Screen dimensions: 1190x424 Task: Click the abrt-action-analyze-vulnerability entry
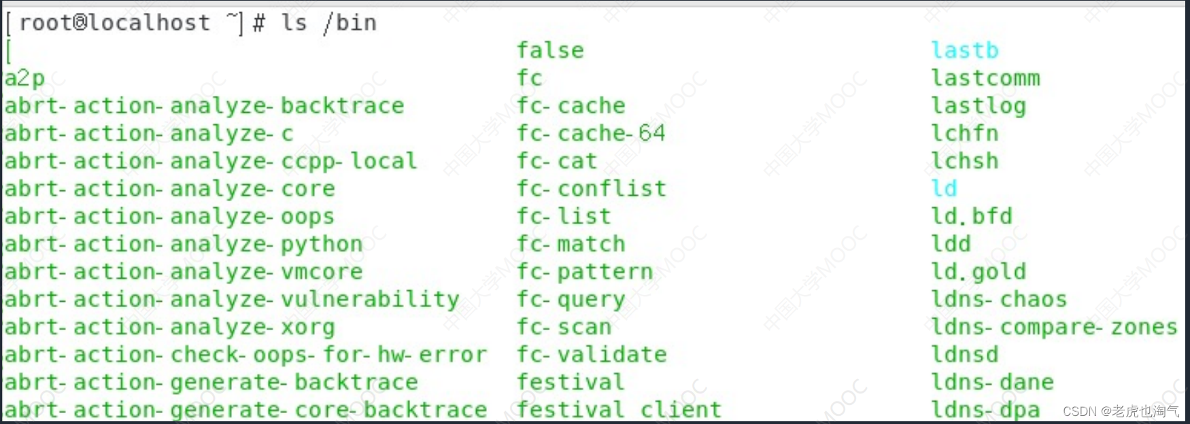click(232, 300)
